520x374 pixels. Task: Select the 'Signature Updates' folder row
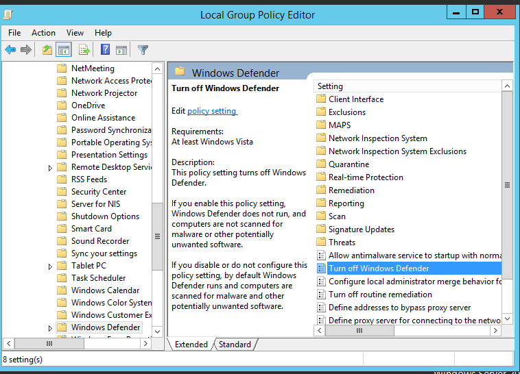point(362,229)
